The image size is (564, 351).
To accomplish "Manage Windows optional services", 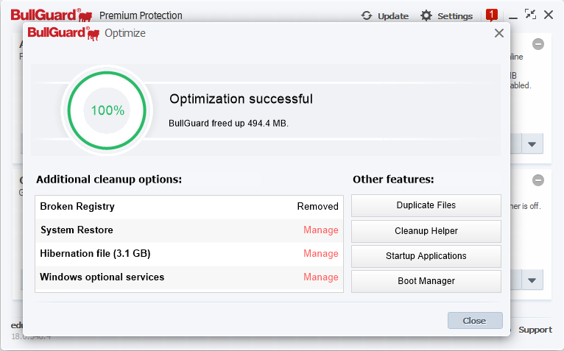I will click(x=320, y=277).
